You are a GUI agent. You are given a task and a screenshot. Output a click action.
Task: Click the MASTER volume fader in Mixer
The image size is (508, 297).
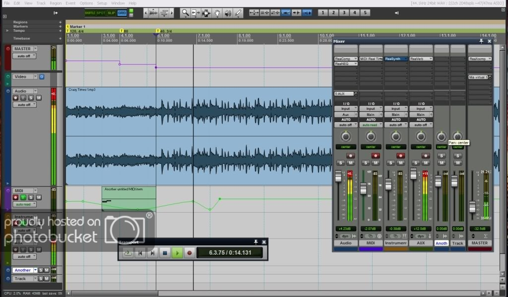pyautogui.click(x=472, y=206)
